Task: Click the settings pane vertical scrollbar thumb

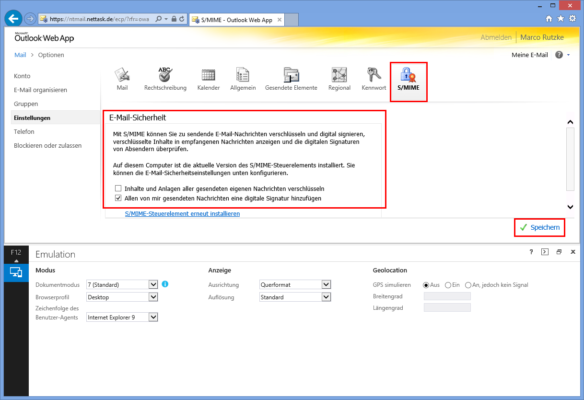Action: point(570,159)
